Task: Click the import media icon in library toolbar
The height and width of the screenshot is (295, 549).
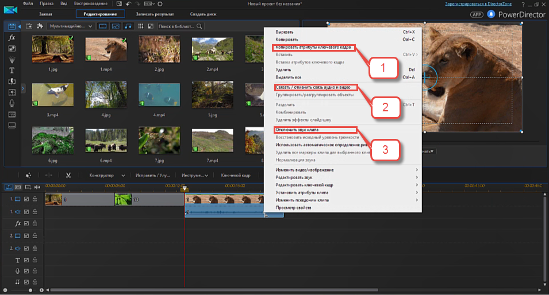Action: (29, 26)
